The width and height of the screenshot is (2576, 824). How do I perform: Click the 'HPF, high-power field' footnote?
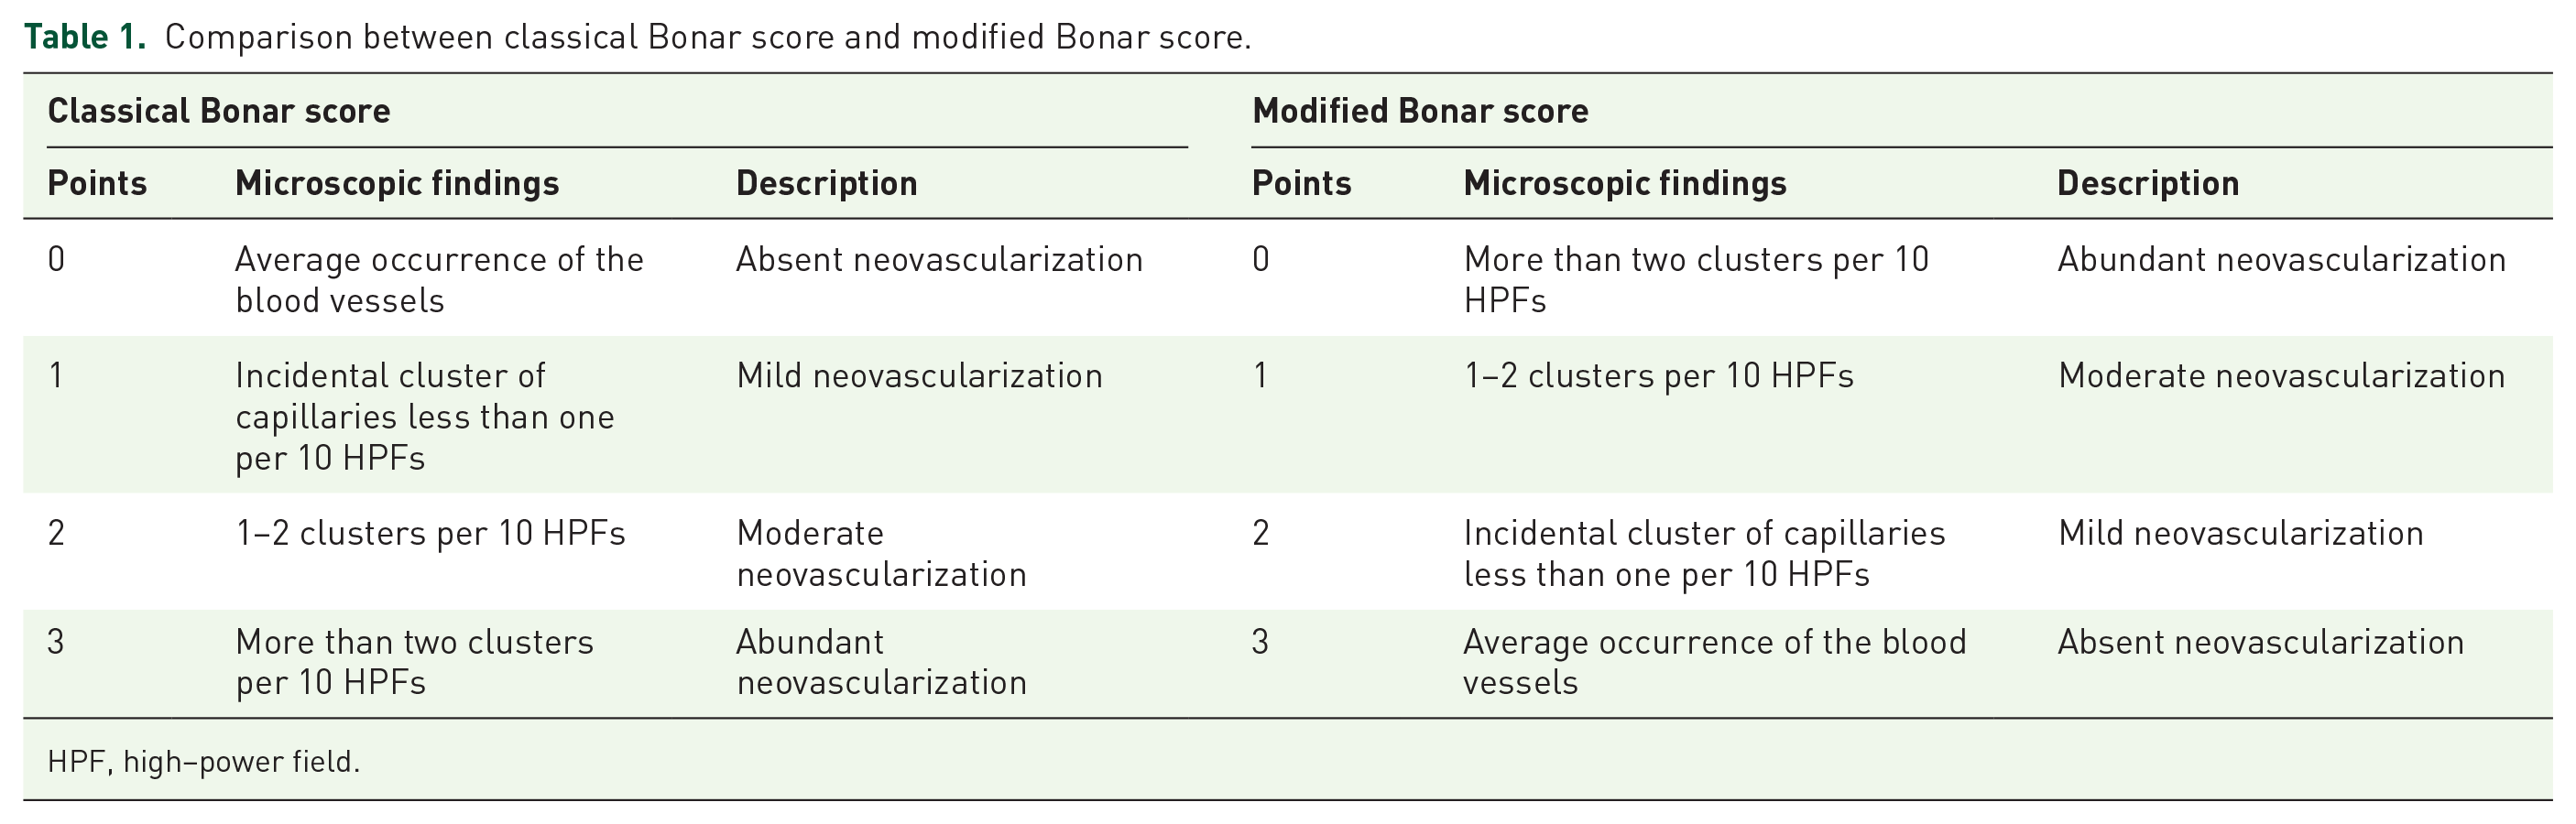[x=203, y=762]
